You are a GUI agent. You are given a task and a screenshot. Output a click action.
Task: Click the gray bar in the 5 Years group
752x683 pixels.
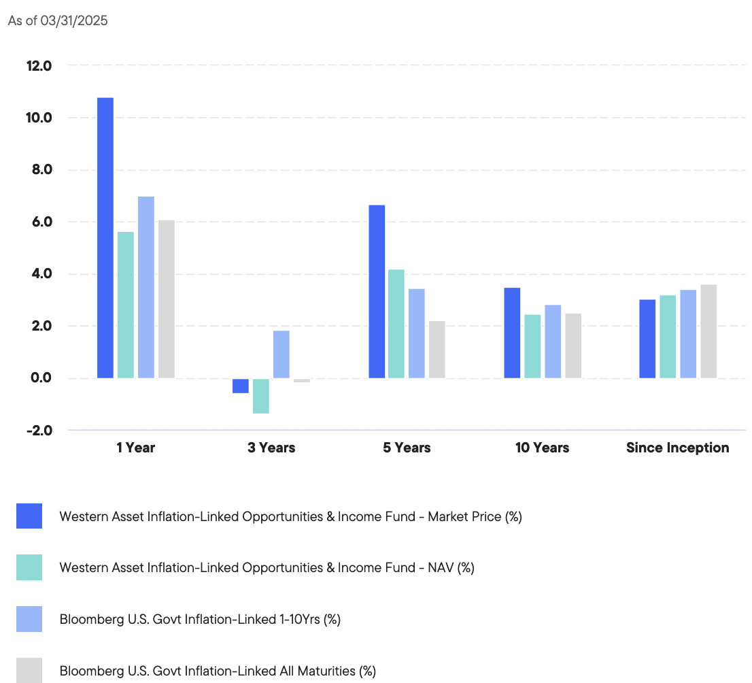436,347
